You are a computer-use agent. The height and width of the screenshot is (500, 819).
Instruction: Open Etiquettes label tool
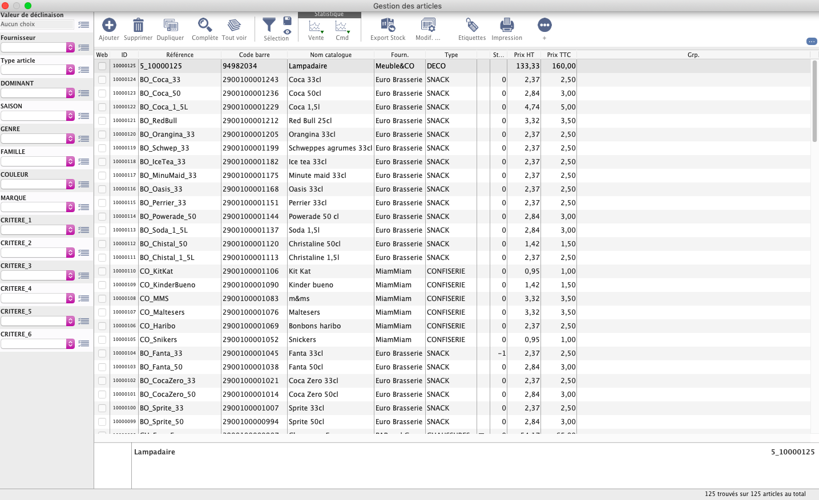pyautogui.click(x=472, y=25)
